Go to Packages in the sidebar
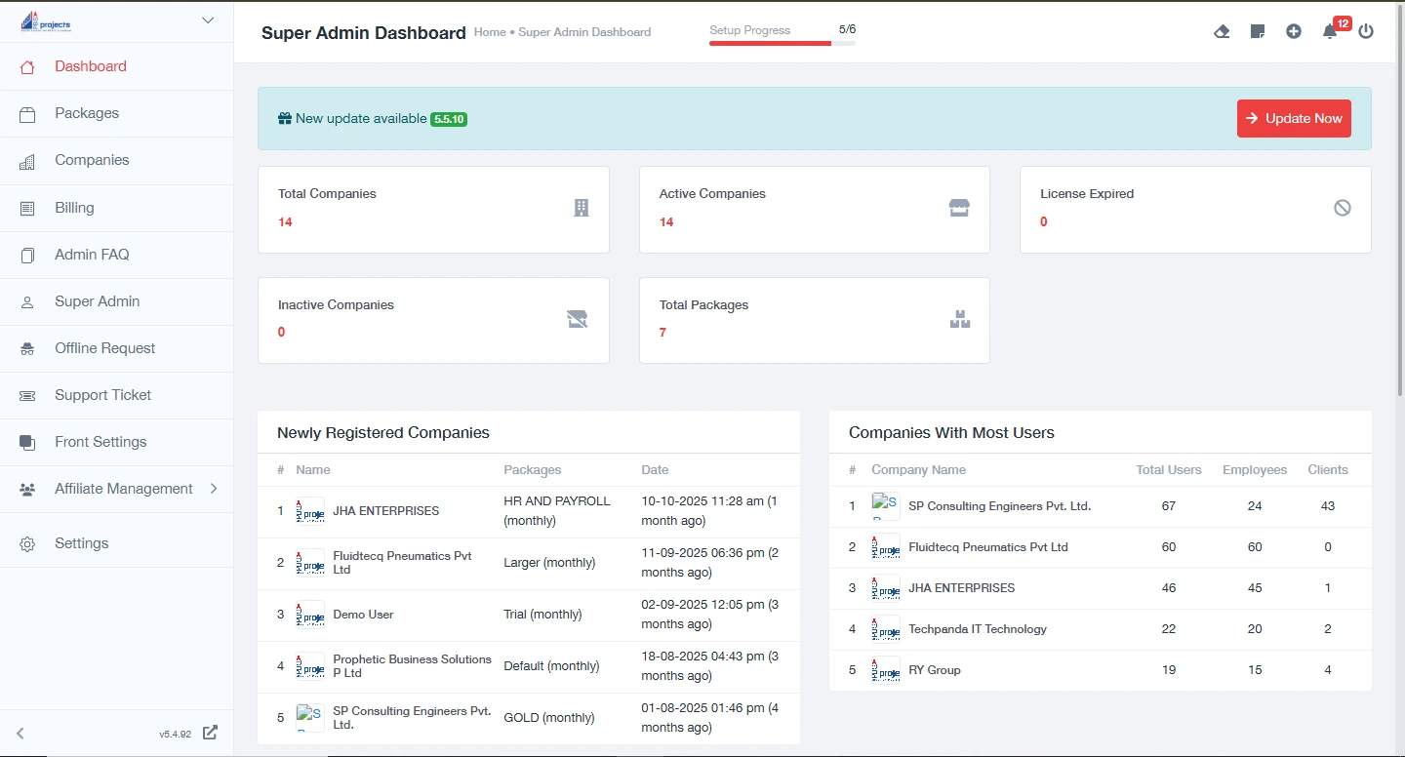The height and width of the screenshot is (757, 1405). pos(87,113)
